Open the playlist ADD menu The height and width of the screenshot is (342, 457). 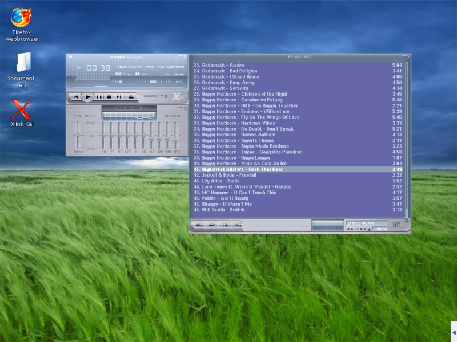(x=199, y=225)
